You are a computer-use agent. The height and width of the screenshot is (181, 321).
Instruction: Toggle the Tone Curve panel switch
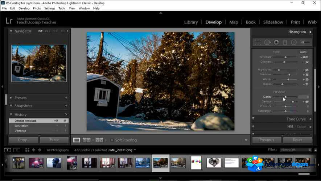[254, 118]
